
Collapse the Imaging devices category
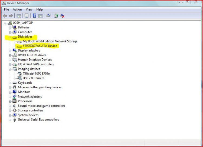click(10, 69)
